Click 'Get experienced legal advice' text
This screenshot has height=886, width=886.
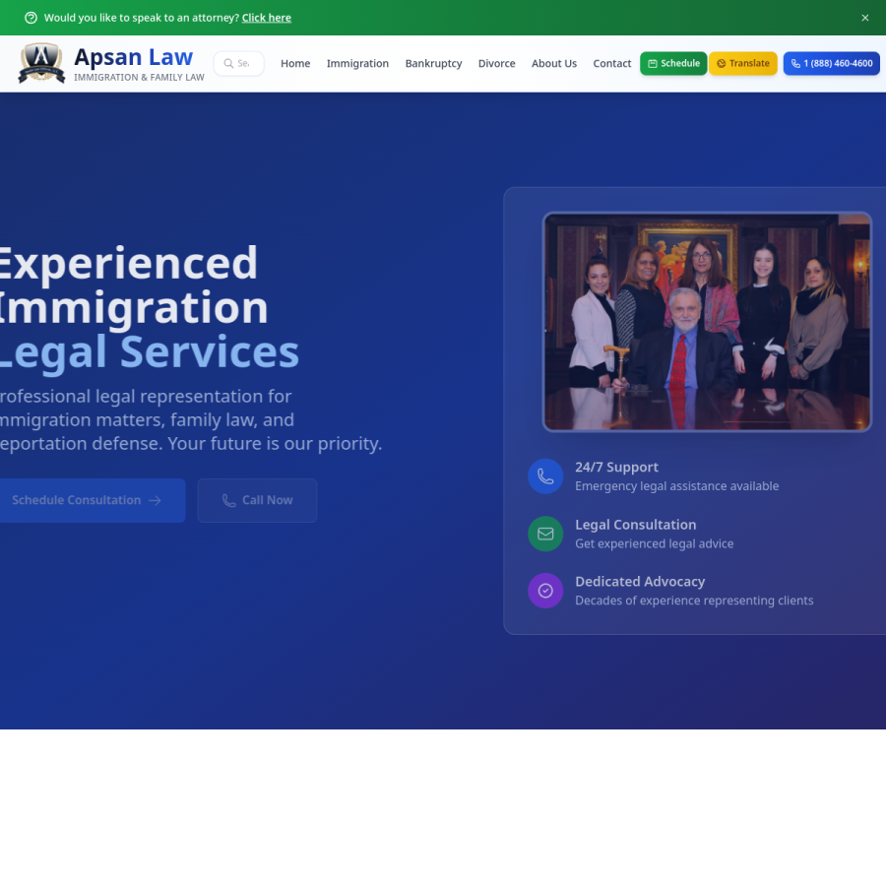(655, 543)
